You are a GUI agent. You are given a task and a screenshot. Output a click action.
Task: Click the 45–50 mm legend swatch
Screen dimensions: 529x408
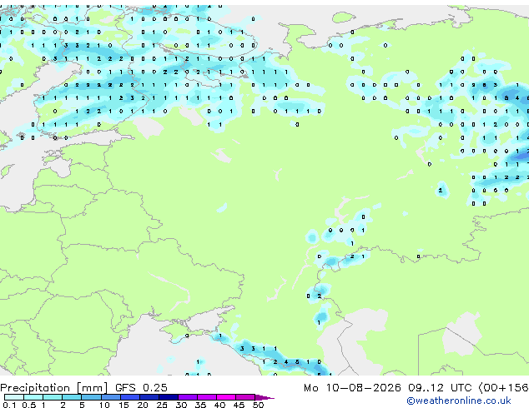point(245,397)
